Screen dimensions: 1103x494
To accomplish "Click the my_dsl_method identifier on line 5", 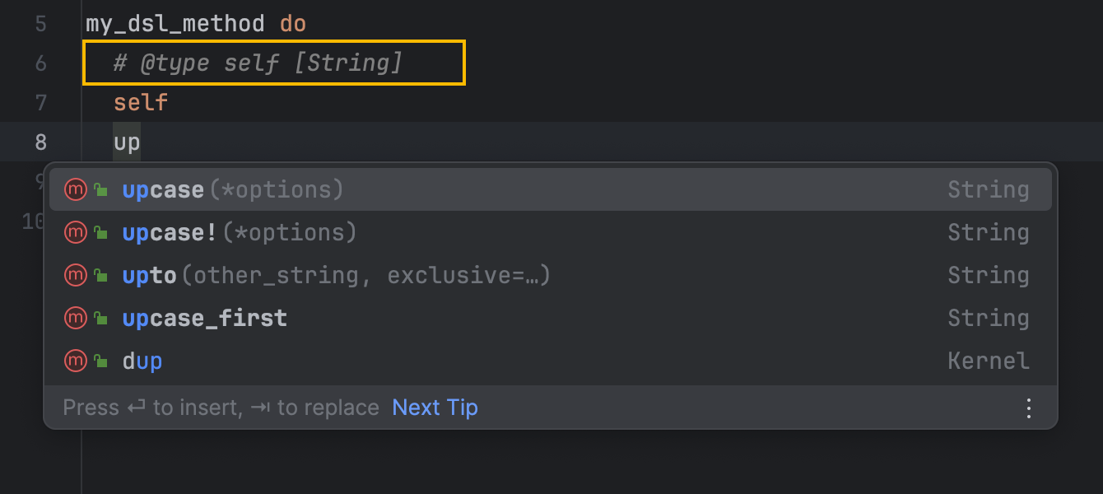I will [x=175, y=24].
